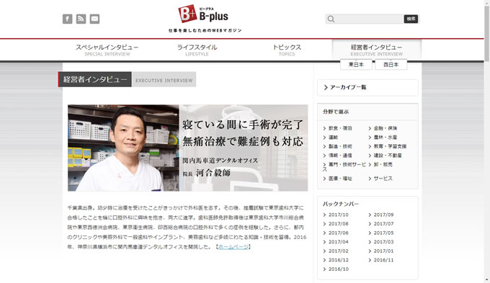Open back number 2017/10
The height and width of the screenshot is (283, 490).
(x=339, y=215)
